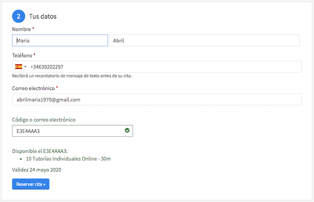This screenshot has height=202, width=314.
Task: Click the Disponible el E3E4AAA3 text
Action: (x=40, y=151)
